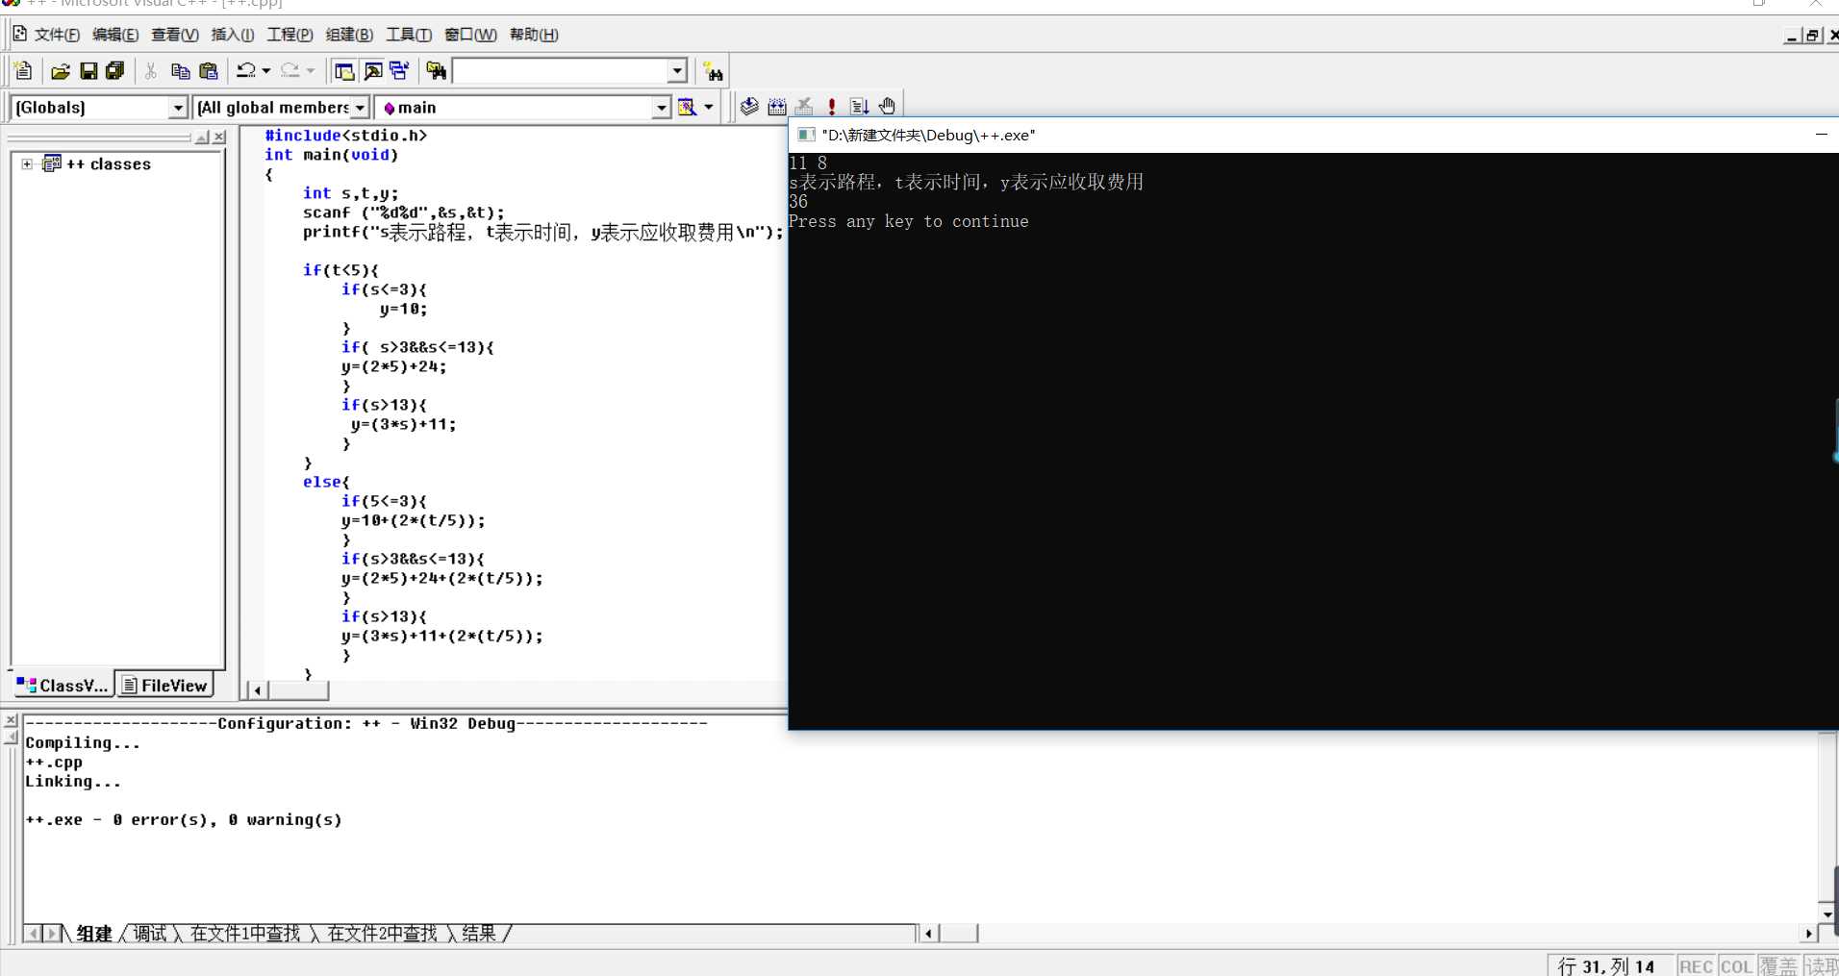The image size is (1839, 976).
Task: Click the workspace panel dock toggle button
Action: [202, 138]
